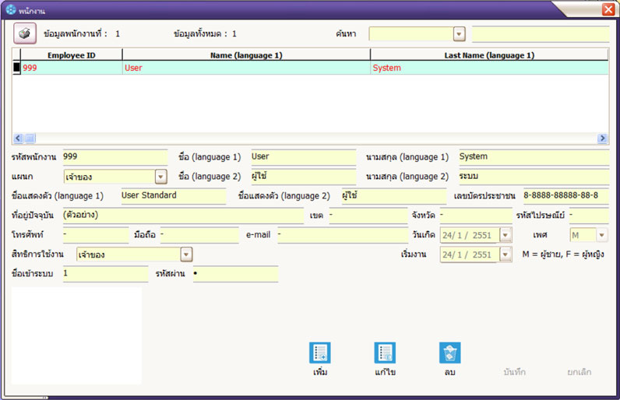Open the สิทธิการใช้งาน permission dropdown
The width and height of the screenshot is (620, 400).
(186, 254)
